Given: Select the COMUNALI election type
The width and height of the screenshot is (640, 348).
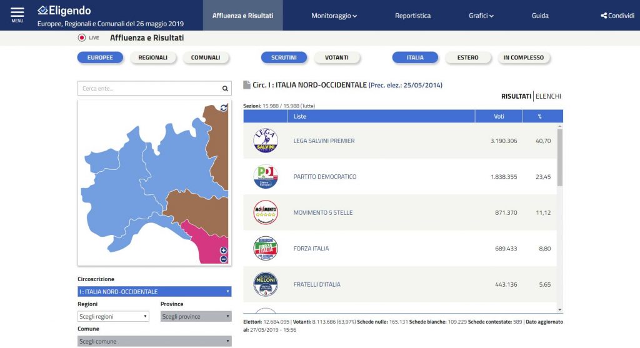Looking at the screenshot, I should 206,57.
